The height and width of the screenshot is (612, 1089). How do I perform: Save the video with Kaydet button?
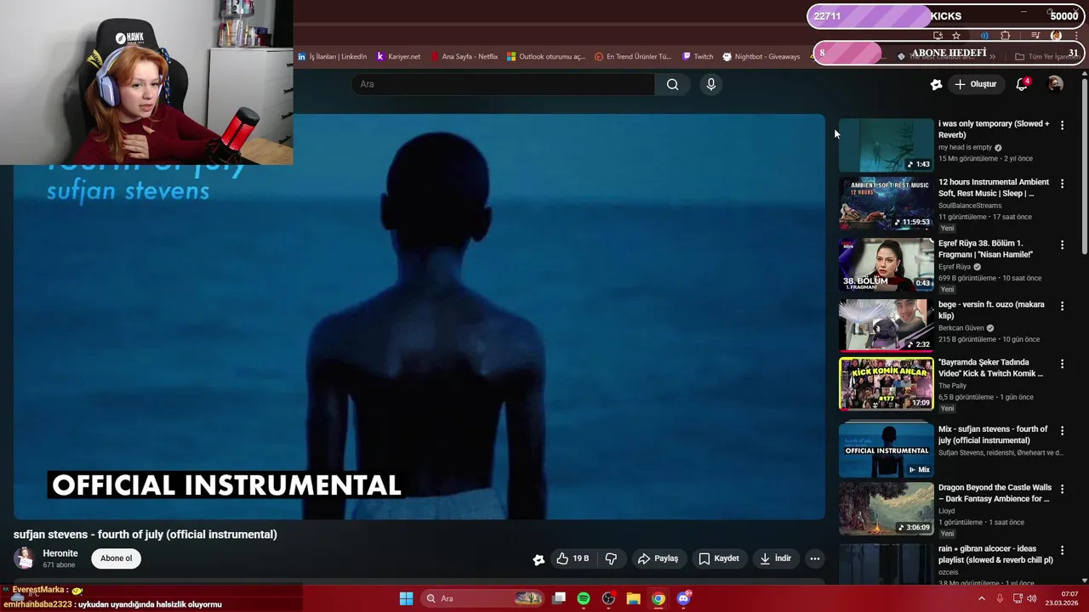click(x=719, y=558)
